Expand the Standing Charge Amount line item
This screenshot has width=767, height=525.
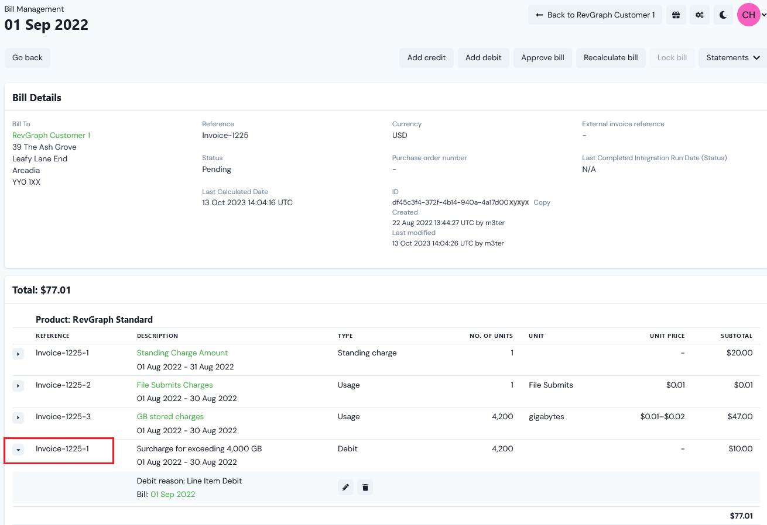pyautogui.click(x=18, y=354)
